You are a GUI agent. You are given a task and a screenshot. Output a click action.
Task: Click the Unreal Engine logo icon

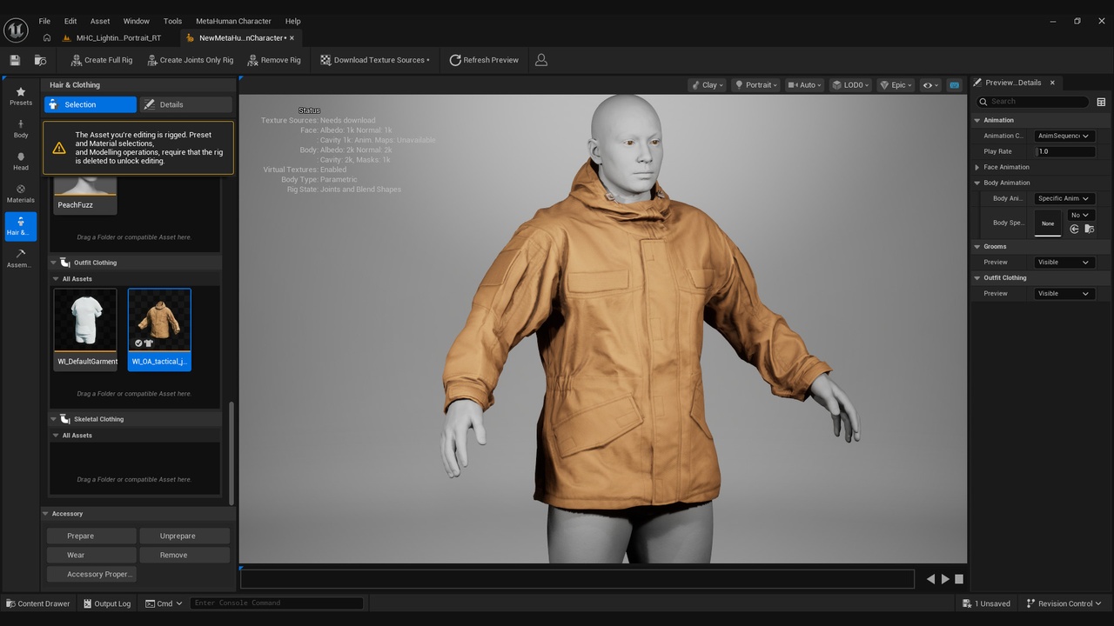16,30
